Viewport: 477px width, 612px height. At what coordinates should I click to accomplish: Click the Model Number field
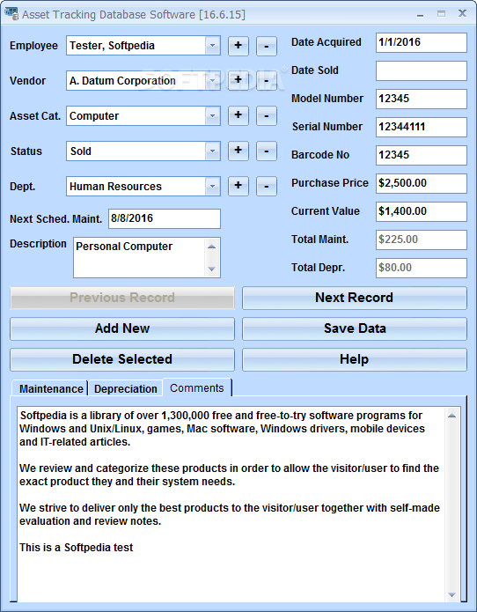click(422, 99)
